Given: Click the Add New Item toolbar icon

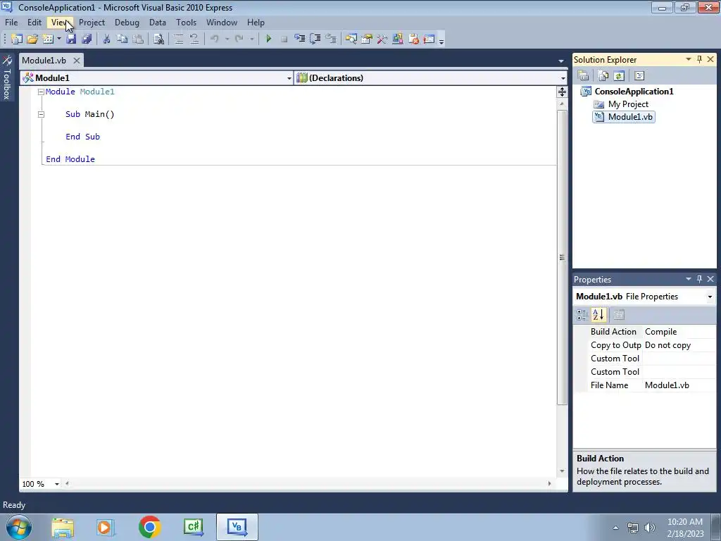Looking at the screenshot, I should (x=48, y=39).
